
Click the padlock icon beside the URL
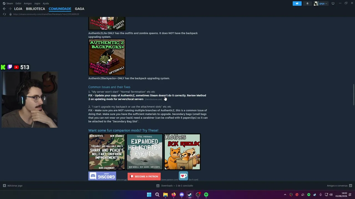(11, 14)
